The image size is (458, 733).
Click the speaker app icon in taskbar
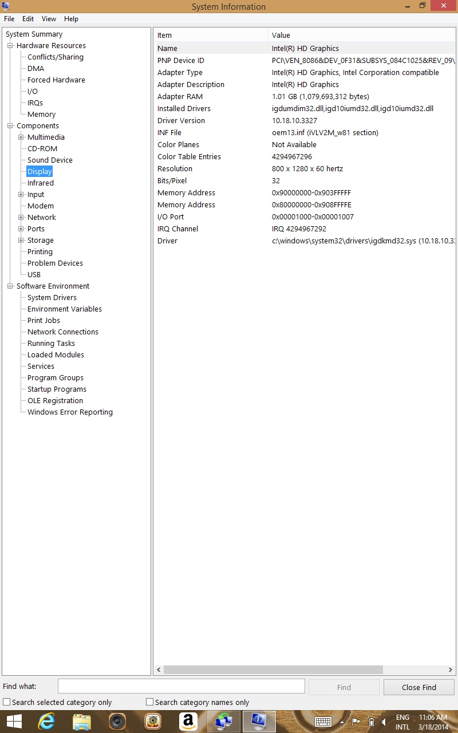point(117,721)
